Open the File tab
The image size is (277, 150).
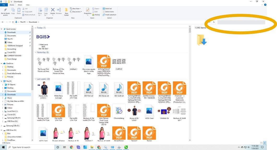[4, 5]
